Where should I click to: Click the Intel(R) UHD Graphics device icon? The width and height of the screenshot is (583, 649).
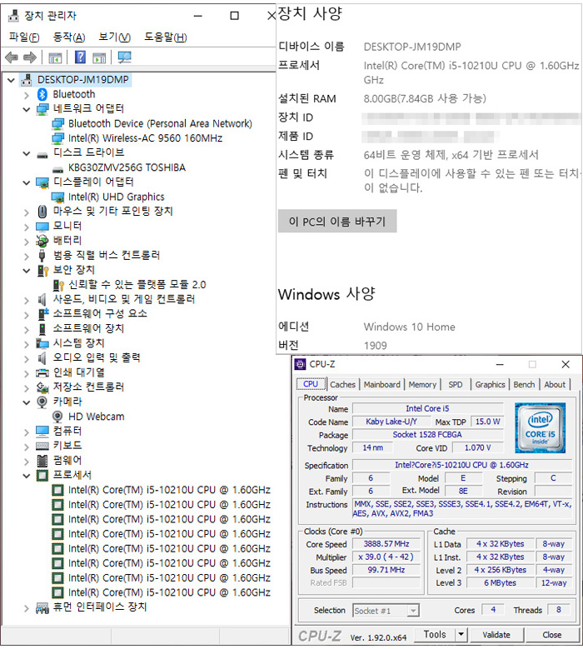[x=57, y=197]
